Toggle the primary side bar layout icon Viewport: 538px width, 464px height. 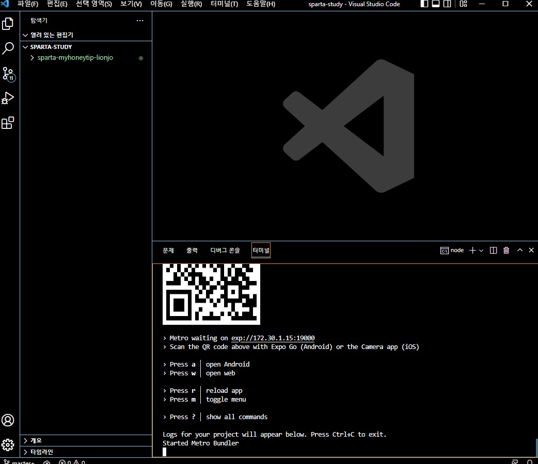pyautogui.click(x=424, y=4)
